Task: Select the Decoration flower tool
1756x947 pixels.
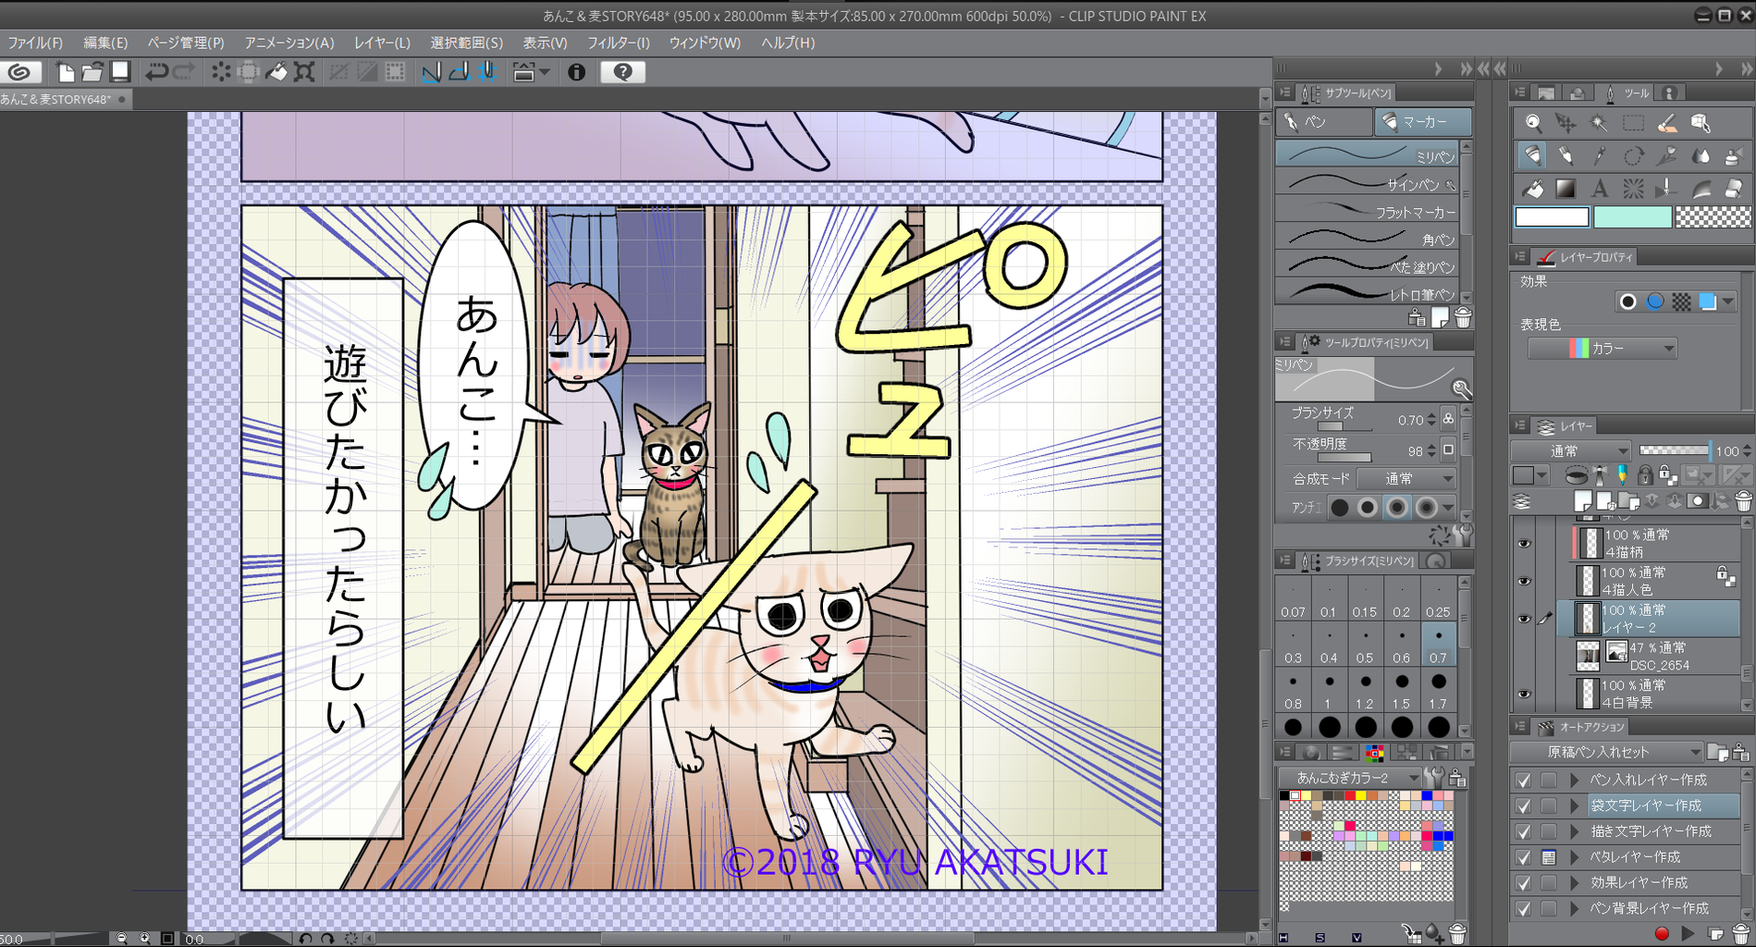Action: [1666, 155]
